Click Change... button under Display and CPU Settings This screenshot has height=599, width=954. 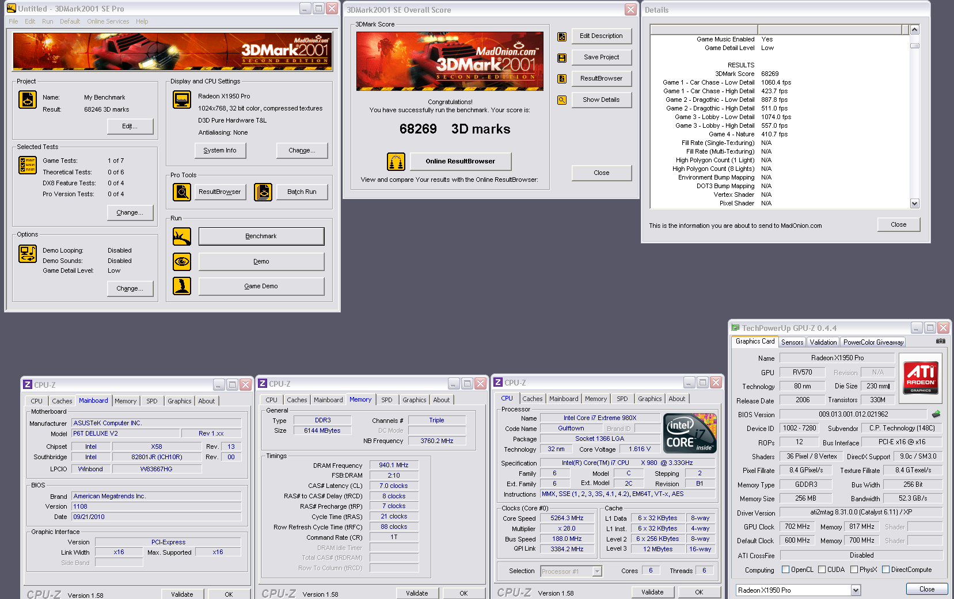pos(302,150)
